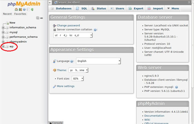Open the Status tab
Screen dimensions: 194x124
point(99,8)
